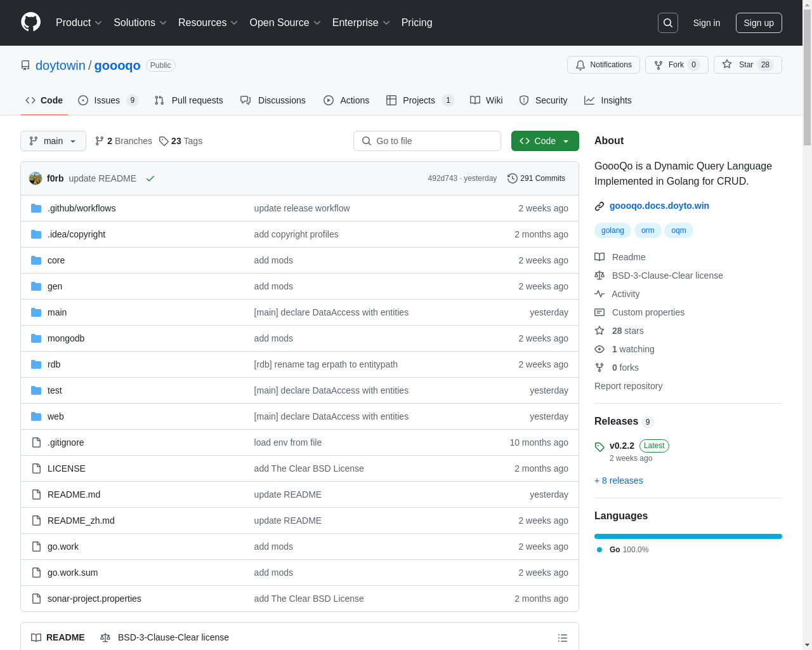Click the green commit status checkmark
Viewport: 812px width, 650px height.
click(x=150, y=178)
